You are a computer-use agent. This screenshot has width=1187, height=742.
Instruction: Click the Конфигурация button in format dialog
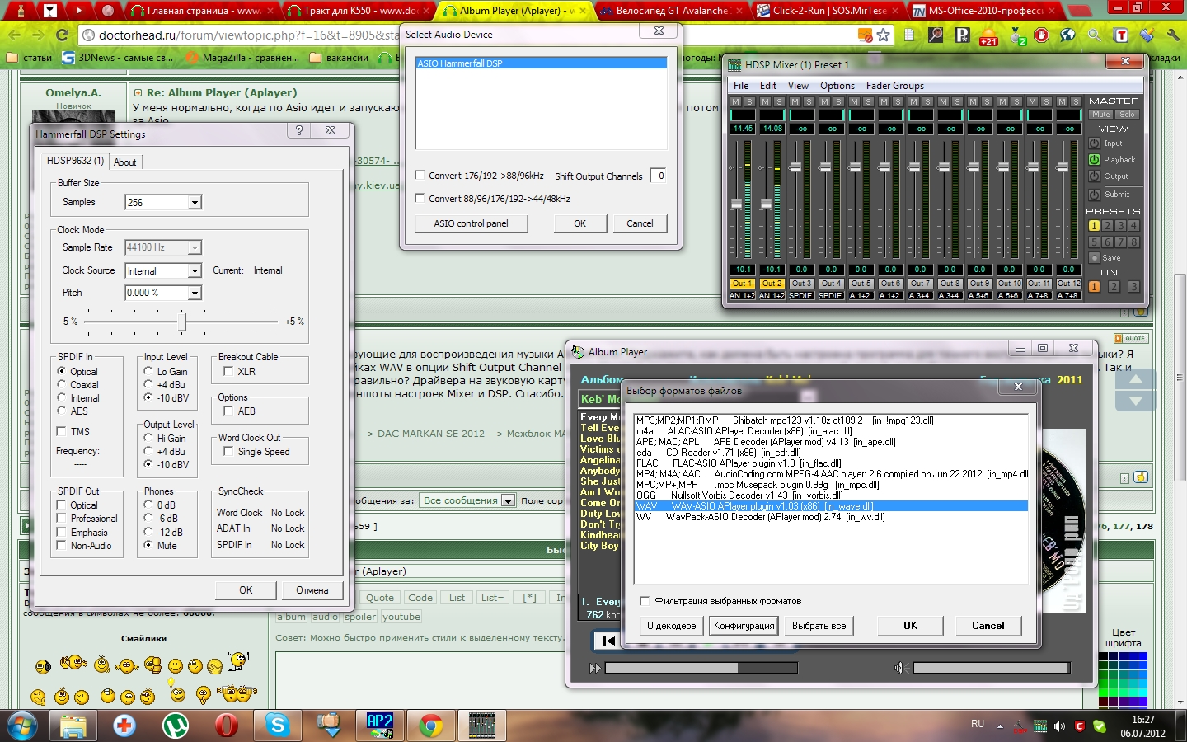744,626
